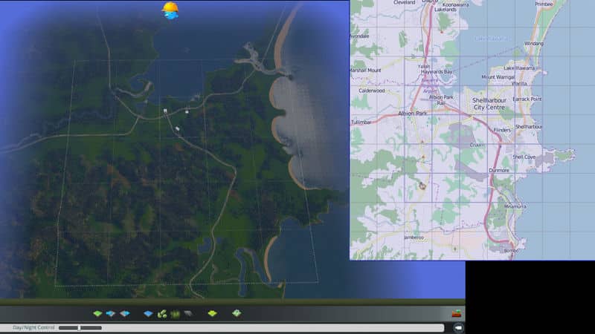Click the Jamberoo label on the map
Screen dimensions: 595x334
coord(413,238)
